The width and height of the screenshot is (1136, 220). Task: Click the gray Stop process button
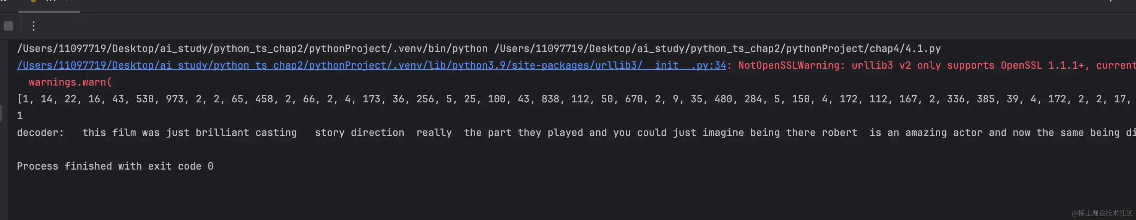[8, 26]
